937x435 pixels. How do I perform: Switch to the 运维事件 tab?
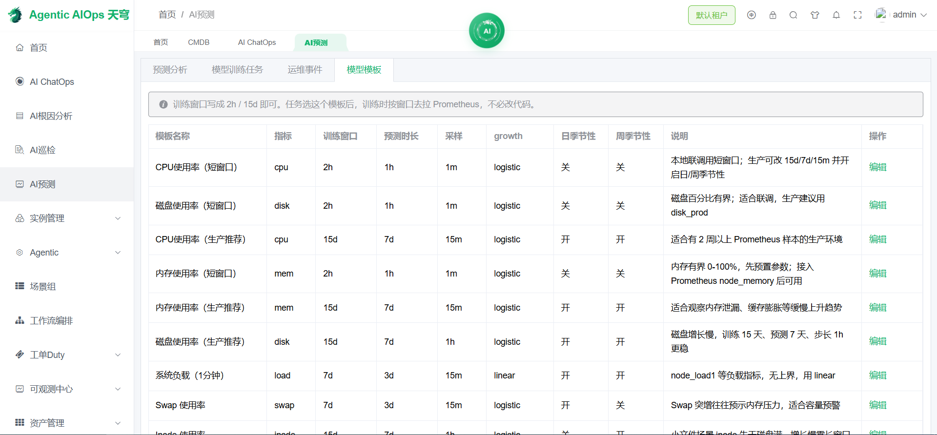coord(305,70)
